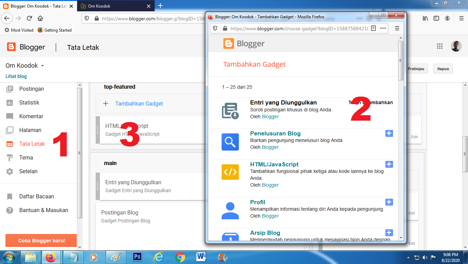Click the Blogger logo in main window
This screenshot has width=468, height=264.
[26, 47]
